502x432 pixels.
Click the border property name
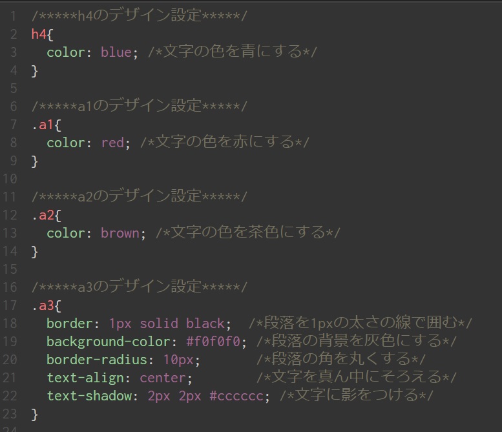(70, 323)
